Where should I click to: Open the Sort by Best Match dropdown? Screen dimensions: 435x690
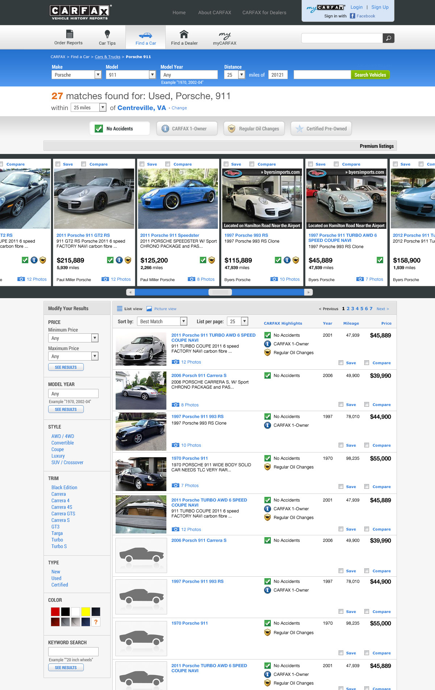coord(162,321)
